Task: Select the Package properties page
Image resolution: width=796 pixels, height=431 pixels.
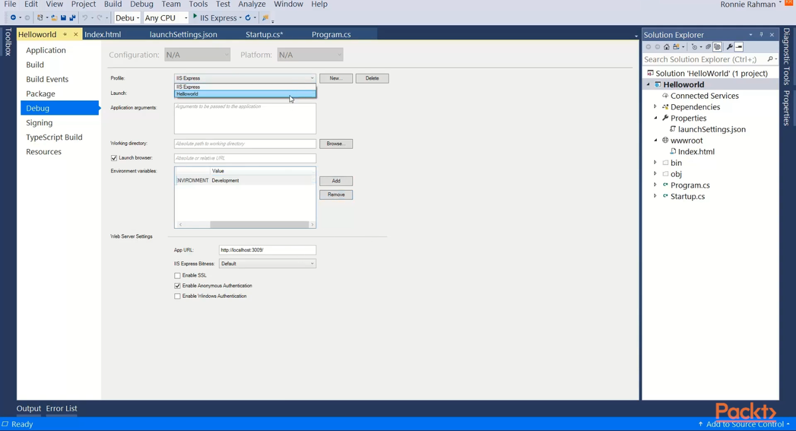Action: point(40,93)
